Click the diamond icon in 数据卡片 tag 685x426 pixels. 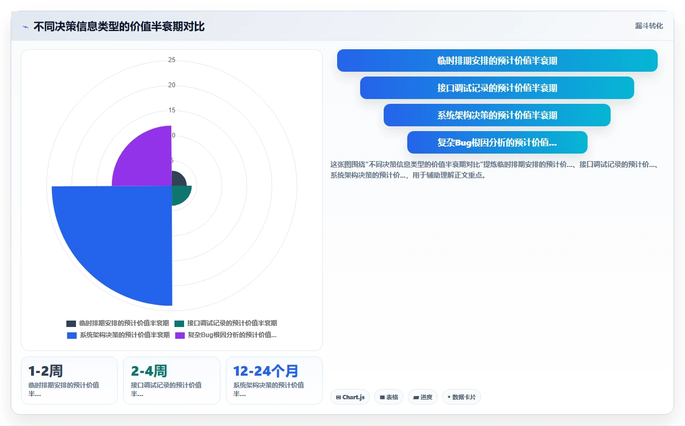tap(449, 397)
